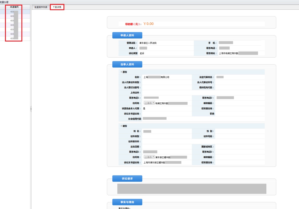
Task: Select the first application number row
Action: coord(14,12)
